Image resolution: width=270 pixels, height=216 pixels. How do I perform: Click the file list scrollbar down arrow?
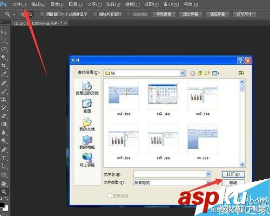point(242,165)
